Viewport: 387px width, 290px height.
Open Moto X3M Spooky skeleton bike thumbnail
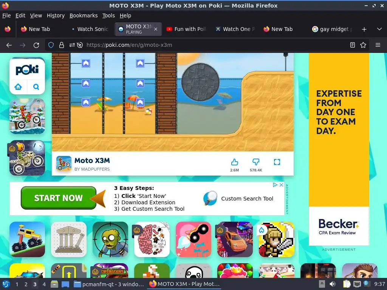[x=27, y=158]
